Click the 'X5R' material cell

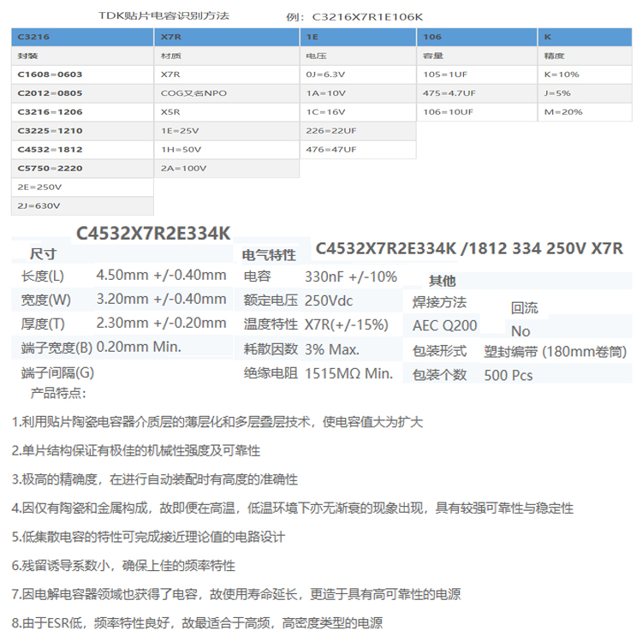227,112
